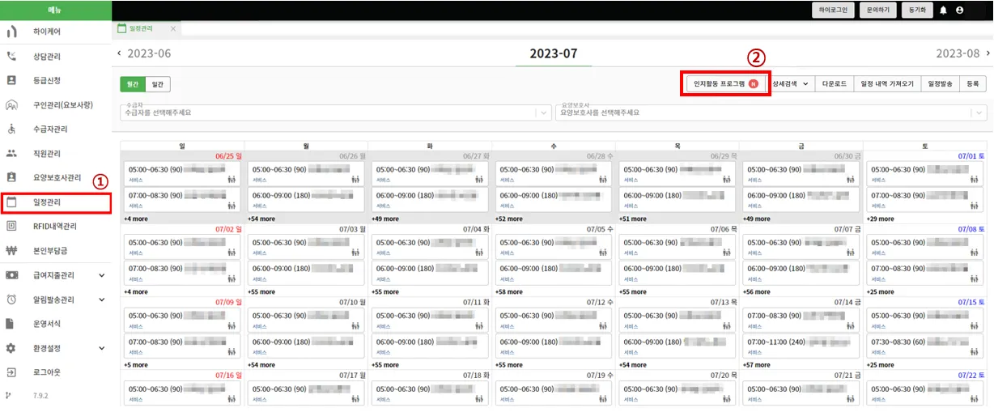994x412 pixels.
Task: Open 상담관리 menu item
Action: tap(47, 57)
